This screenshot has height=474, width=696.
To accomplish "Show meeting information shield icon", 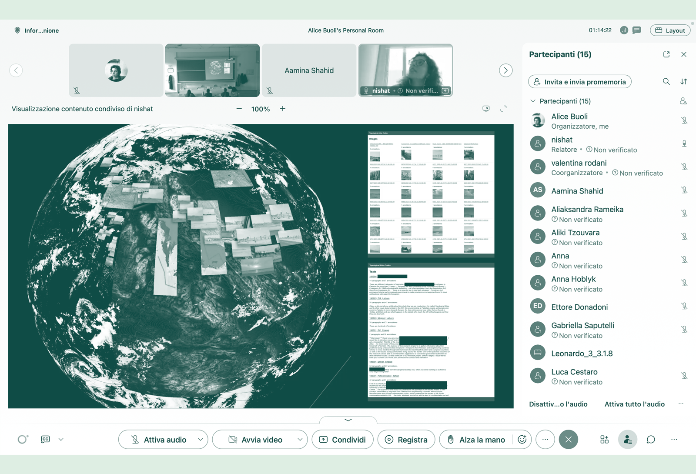I will point(17,30).
